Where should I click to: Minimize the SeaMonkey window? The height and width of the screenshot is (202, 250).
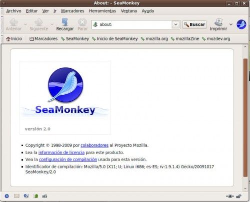(x=229, y=3)
